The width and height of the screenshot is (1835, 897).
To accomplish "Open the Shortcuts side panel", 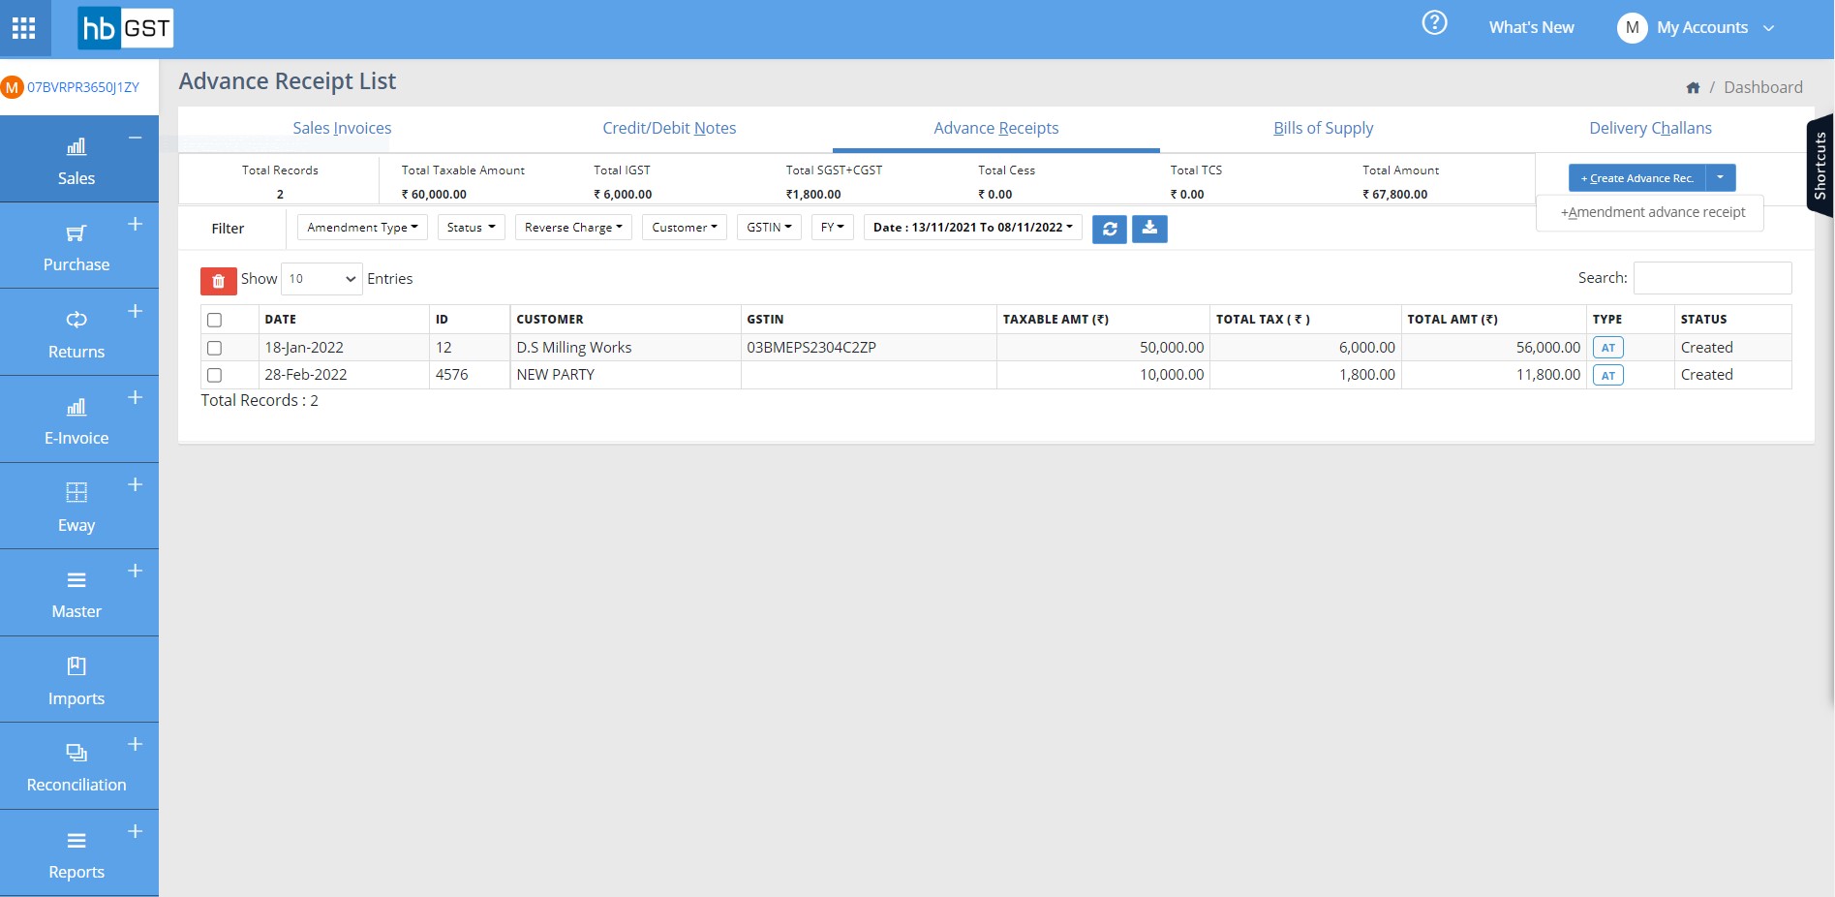I will click(x=1820, y=166).
